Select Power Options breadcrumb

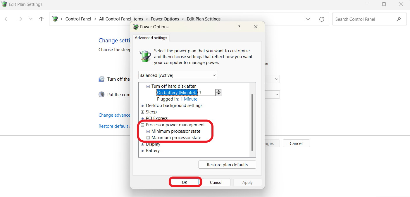pyautogui.click(x=165, y=19)
